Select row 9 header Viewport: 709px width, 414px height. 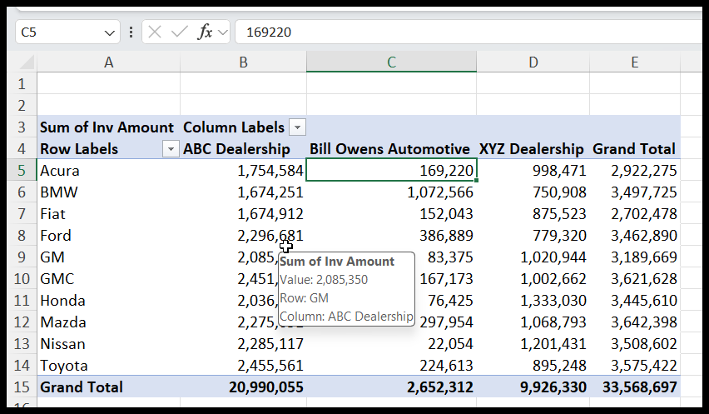click(x=22, y=257)
